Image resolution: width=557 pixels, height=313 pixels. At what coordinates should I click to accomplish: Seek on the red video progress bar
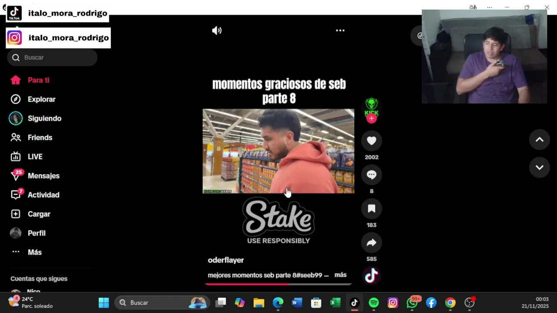pos(278,284)
